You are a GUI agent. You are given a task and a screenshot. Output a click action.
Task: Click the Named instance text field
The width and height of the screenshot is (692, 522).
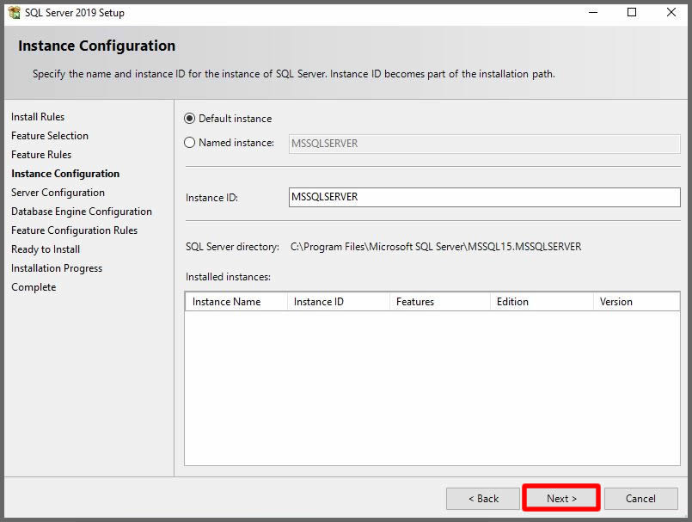coord(484,144)
